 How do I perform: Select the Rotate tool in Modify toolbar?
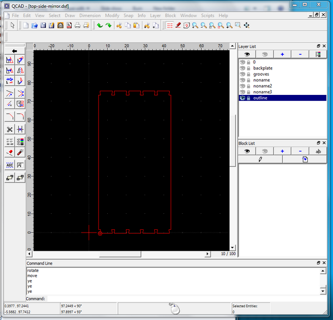20,60
